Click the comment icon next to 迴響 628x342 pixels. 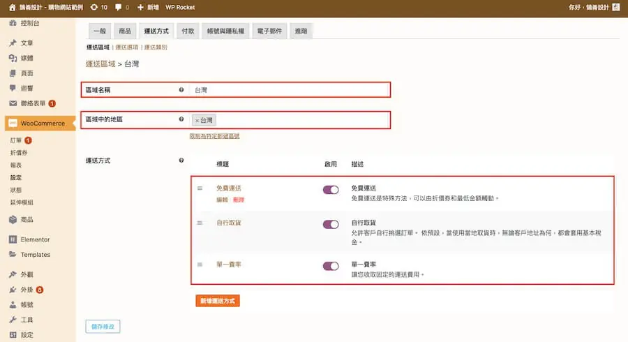pos(13,88)
